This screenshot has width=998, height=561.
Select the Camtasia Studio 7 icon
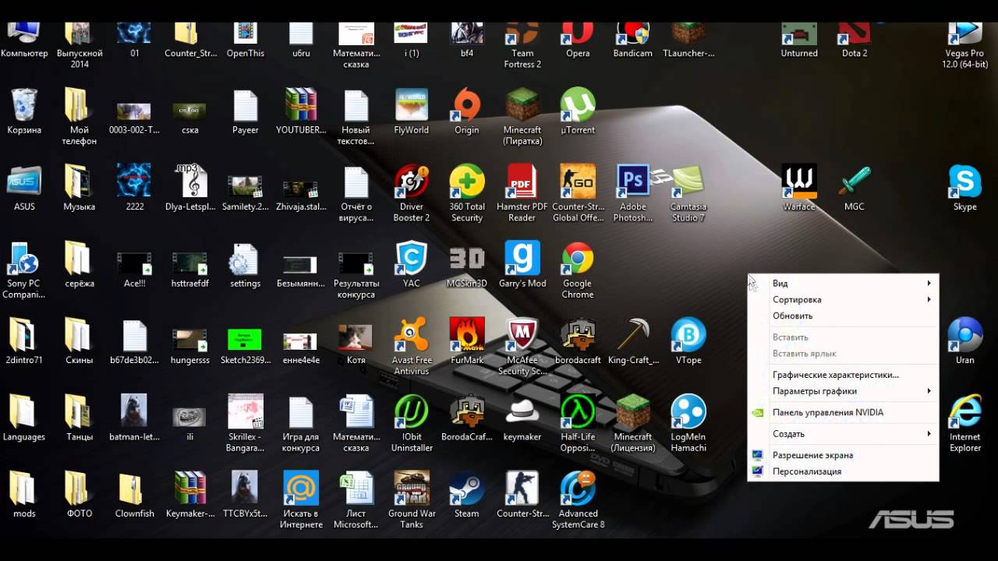(688, 192)
